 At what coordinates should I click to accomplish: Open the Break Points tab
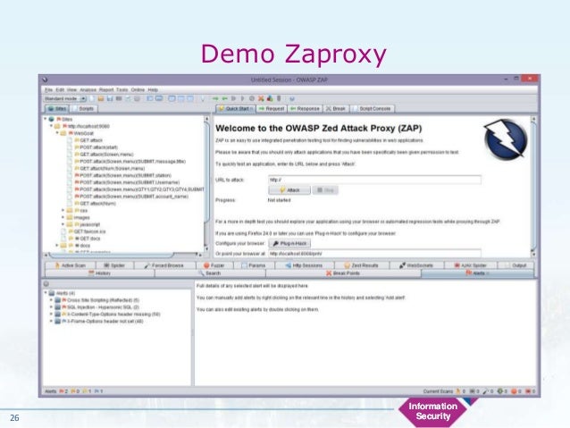343,273
